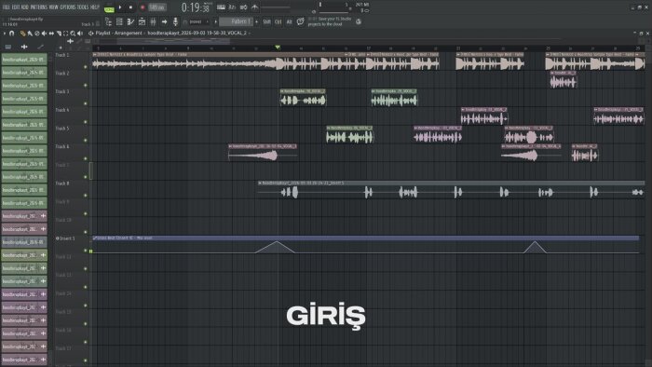This screenshot has width=652, height=367.
Task: Click the plus beside Pattern 1
Action: pos(256,21)
